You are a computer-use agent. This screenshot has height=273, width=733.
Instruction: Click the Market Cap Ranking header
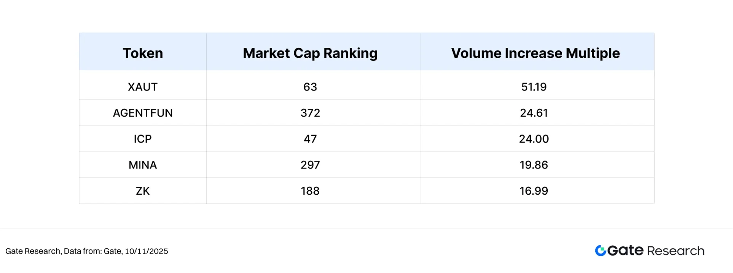point(310,53)
